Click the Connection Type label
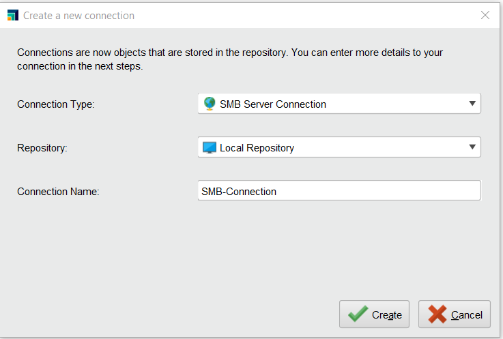This screenshot has width=503, height=339. [56, 104]
